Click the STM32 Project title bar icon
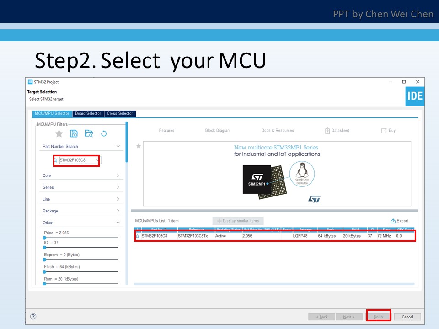The width and height of the screenshot is (439, 329). point(30,82)
